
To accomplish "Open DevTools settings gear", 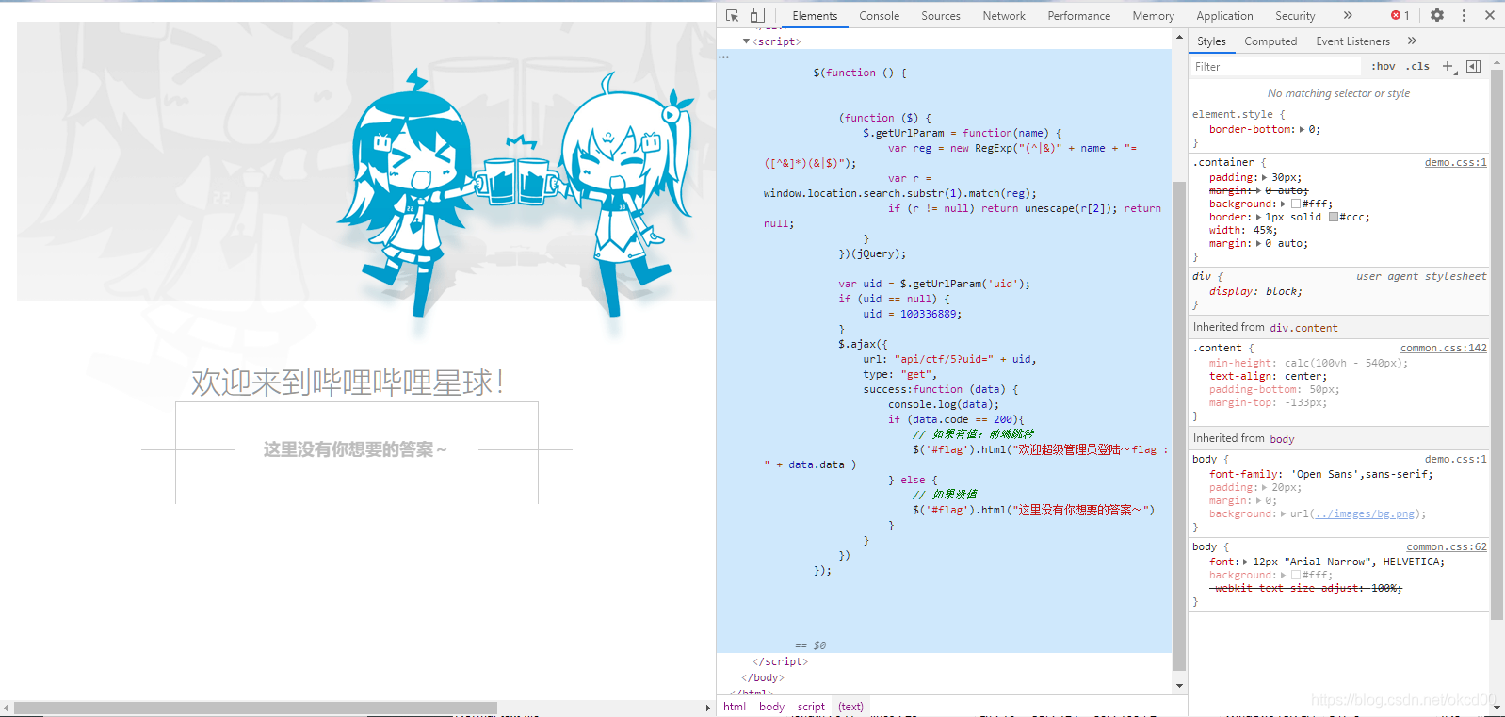I will 1436,15.
